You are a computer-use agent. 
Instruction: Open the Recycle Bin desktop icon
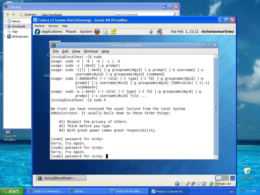(247, 173)
